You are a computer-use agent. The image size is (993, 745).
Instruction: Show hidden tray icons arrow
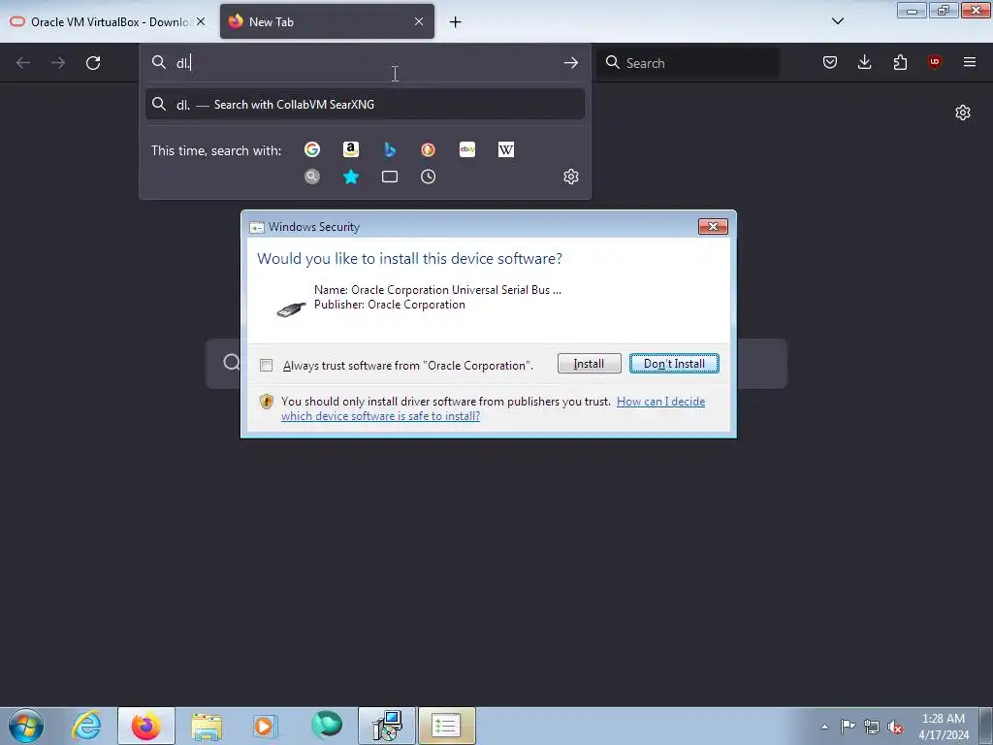824,727
